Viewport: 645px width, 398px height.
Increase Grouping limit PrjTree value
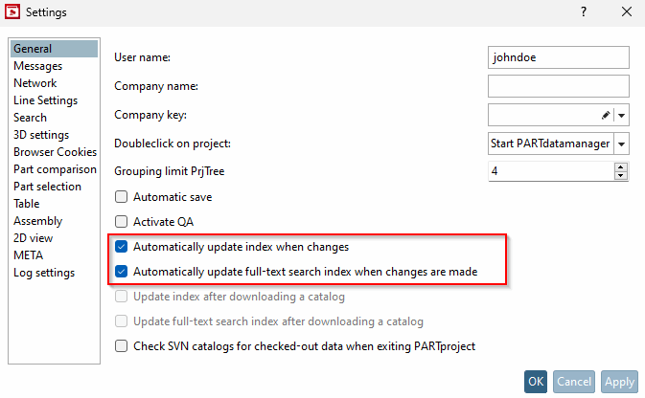621,167
